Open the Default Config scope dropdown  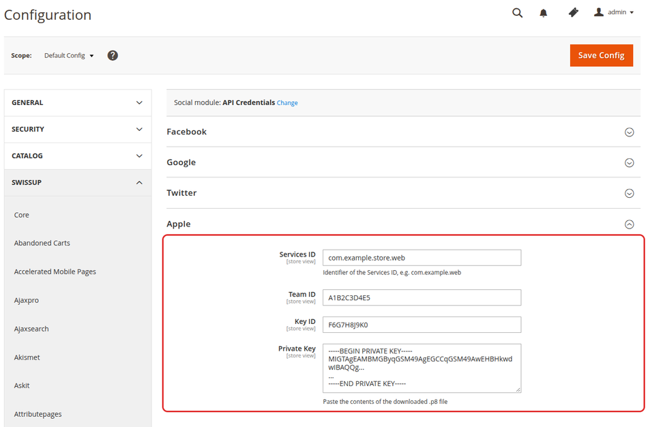pyautogui.click(x=69, y=55)
